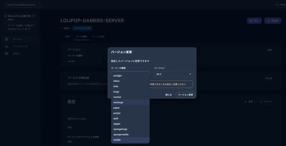Click the 再生成 world regenerate button
The height and width of the screenshot is (146, 286).
coord(268,78)
